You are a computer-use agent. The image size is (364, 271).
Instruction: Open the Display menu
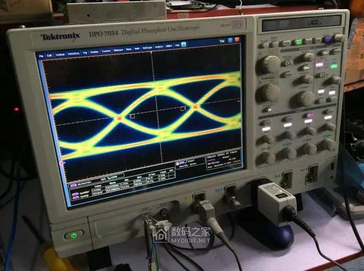(94, 52)
